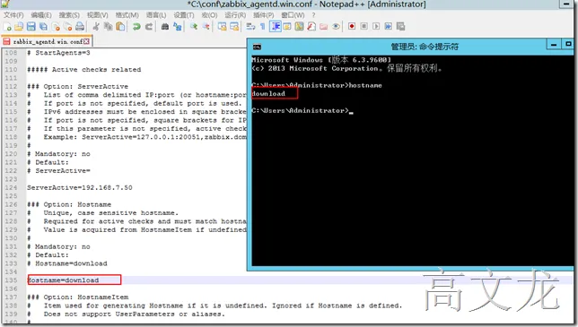Open the 设置(T) menu
Screen dimensions: 578x327
point(184,15)
